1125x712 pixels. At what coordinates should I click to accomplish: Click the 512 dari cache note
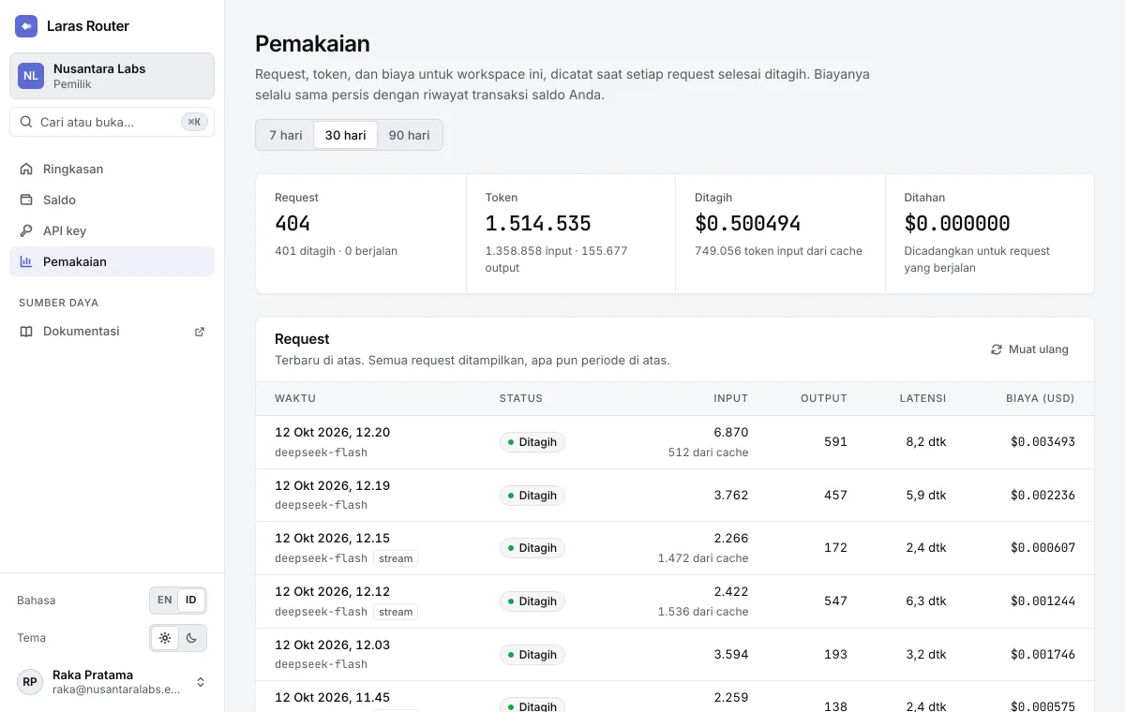tap(709, 452)
